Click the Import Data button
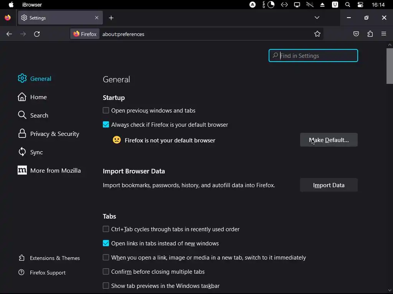 [329, 185]
